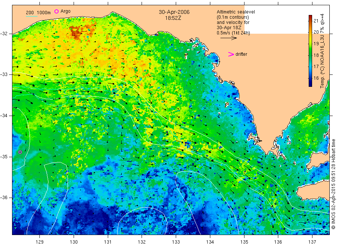Click the 20 degree colorbar label
The image size is (338, 247).
coord(316,32)
